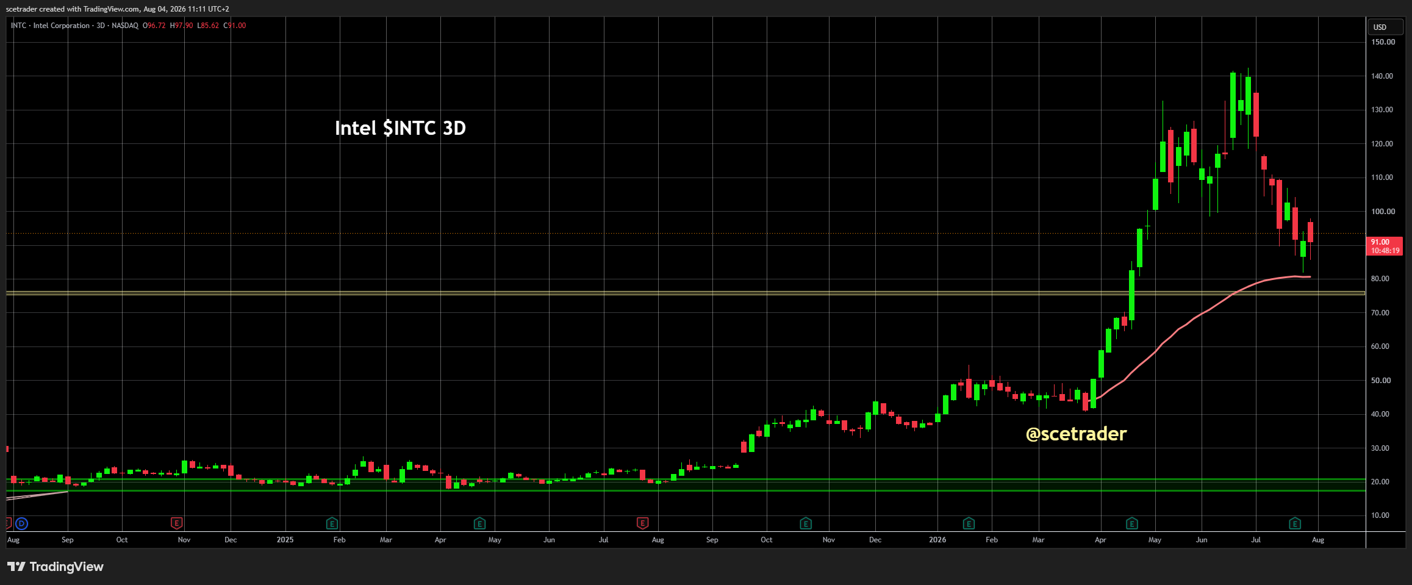Click the TradingView logo at the bottom

click(x=56, y=567)
